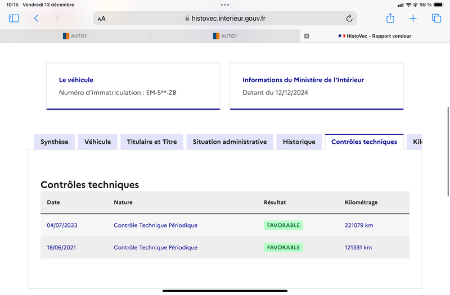Click the FAVORABLE badge for 04/07/2023
This screenshot has height=295, width=450.
coord(283,225)
